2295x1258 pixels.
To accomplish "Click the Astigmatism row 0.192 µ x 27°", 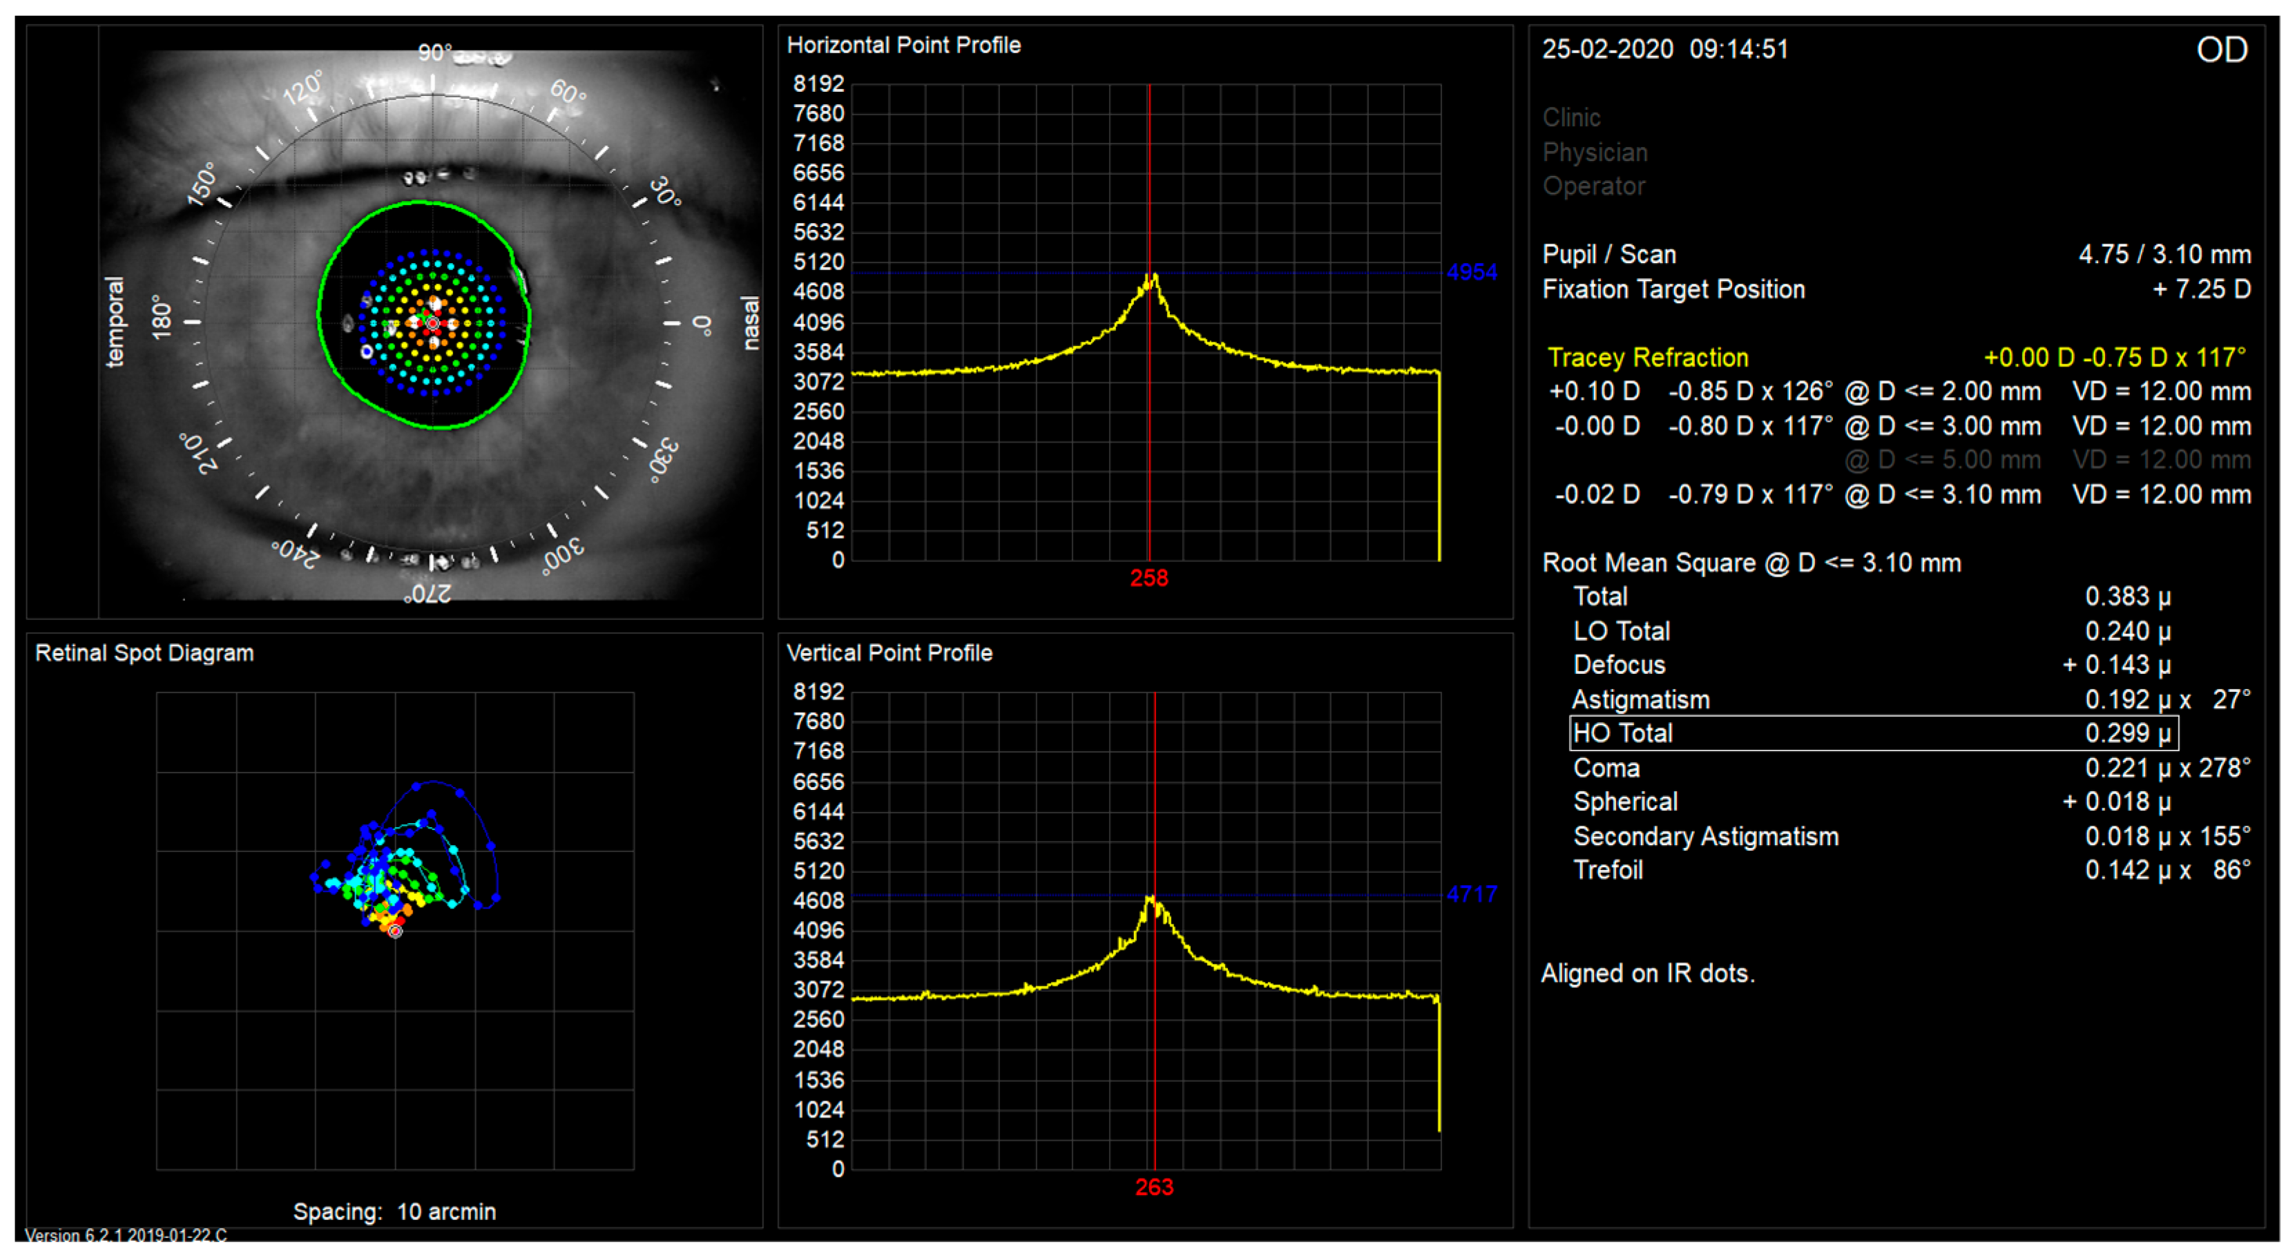I will point(1911,699).
